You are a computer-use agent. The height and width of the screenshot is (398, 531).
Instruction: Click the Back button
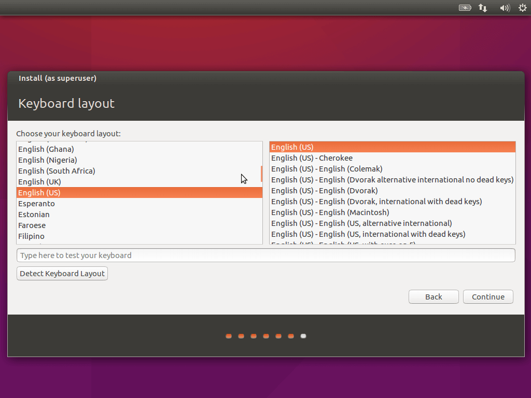[x=434, y=297]
